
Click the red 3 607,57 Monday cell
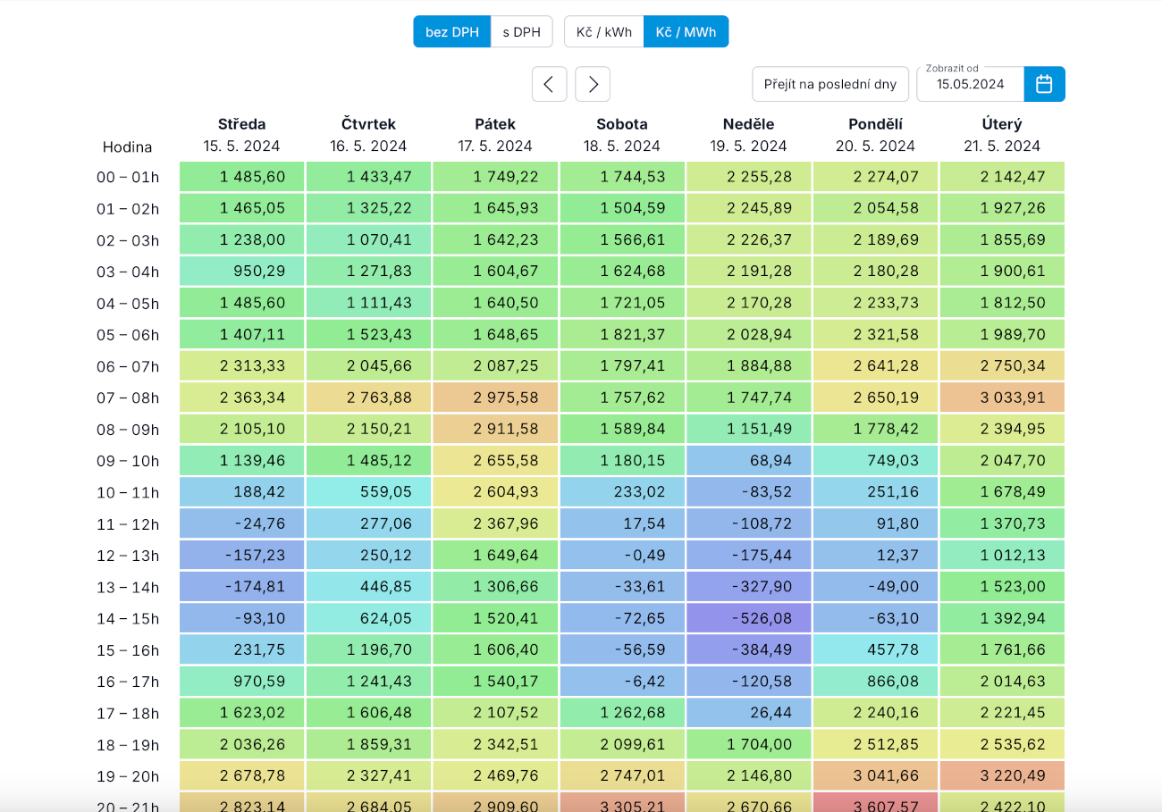click(x=875, y=802)
